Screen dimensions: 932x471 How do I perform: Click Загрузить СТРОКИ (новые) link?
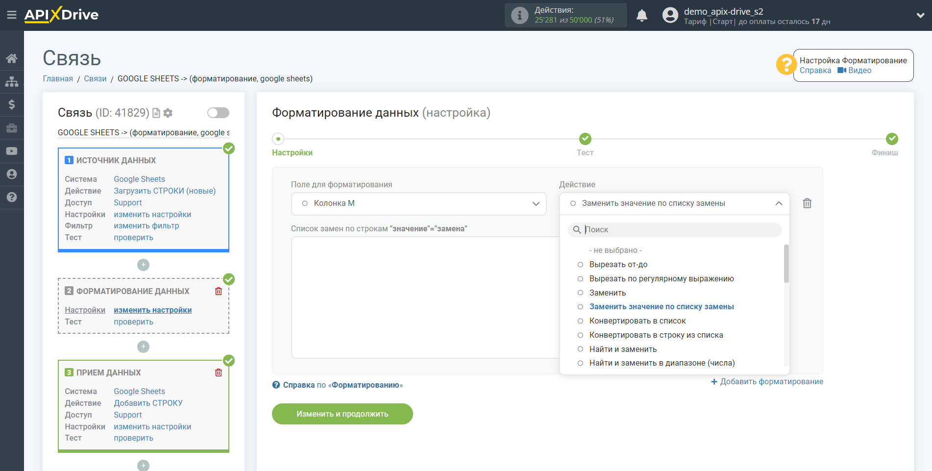[x=165, y=191]
